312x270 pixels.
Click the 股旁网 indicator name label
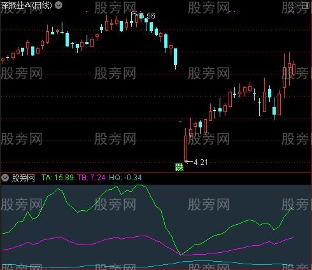coord(24,178)
